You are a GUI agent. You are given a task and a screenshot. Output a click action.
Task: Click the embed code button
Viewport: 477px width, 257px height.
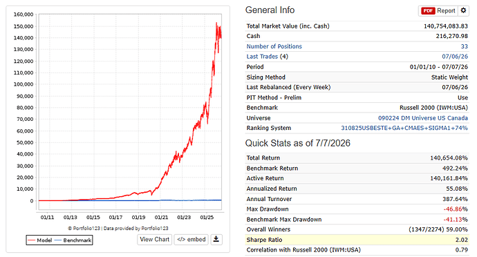point(191,239)
